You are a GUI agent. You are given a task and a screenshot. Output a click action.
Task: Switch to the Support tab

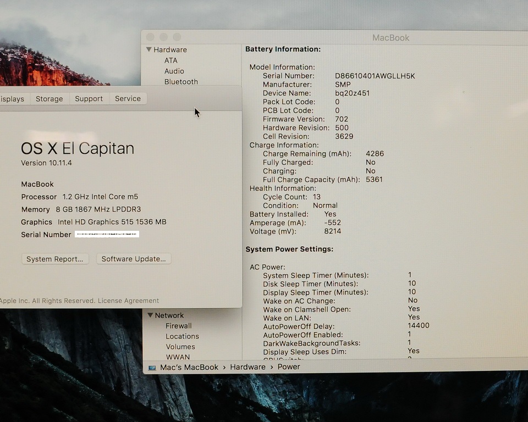[89, 98]
